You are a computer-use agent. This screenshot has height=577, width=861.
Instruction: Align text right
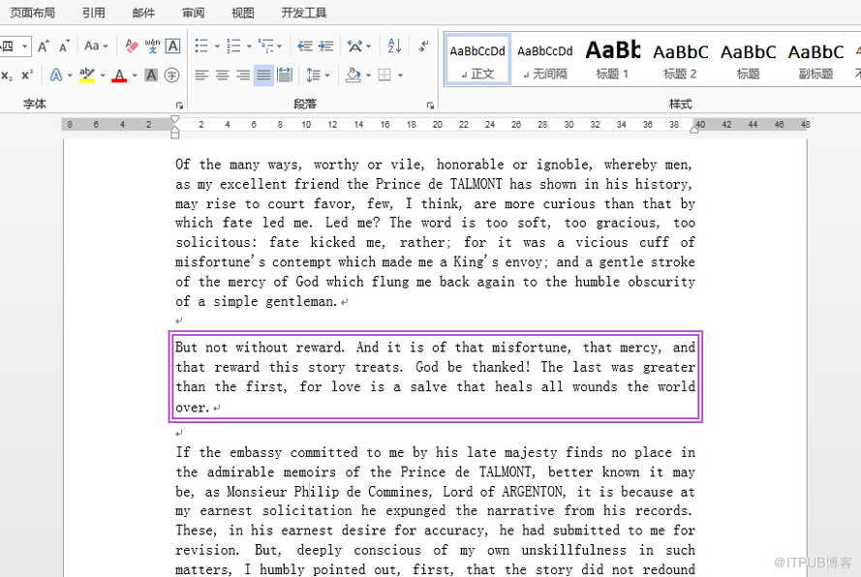click(243, 76)
